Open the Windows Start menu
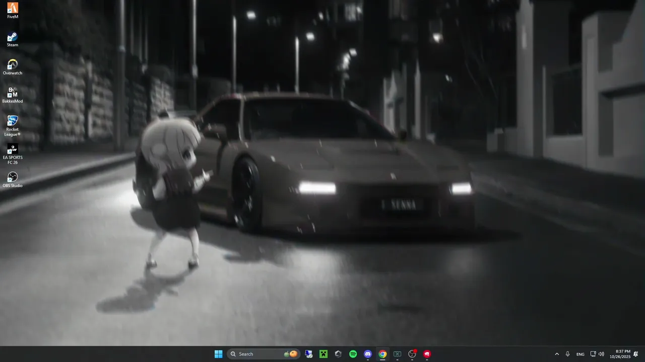The height and width of the screenshot is (362, 645). [x=218, y=354]
